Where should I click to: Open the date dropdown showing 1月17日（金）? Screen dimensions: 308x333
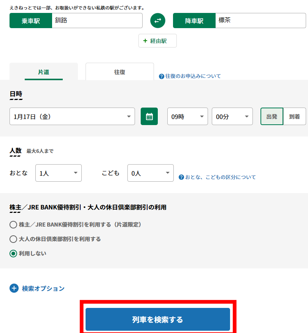(x=72, y=116)
